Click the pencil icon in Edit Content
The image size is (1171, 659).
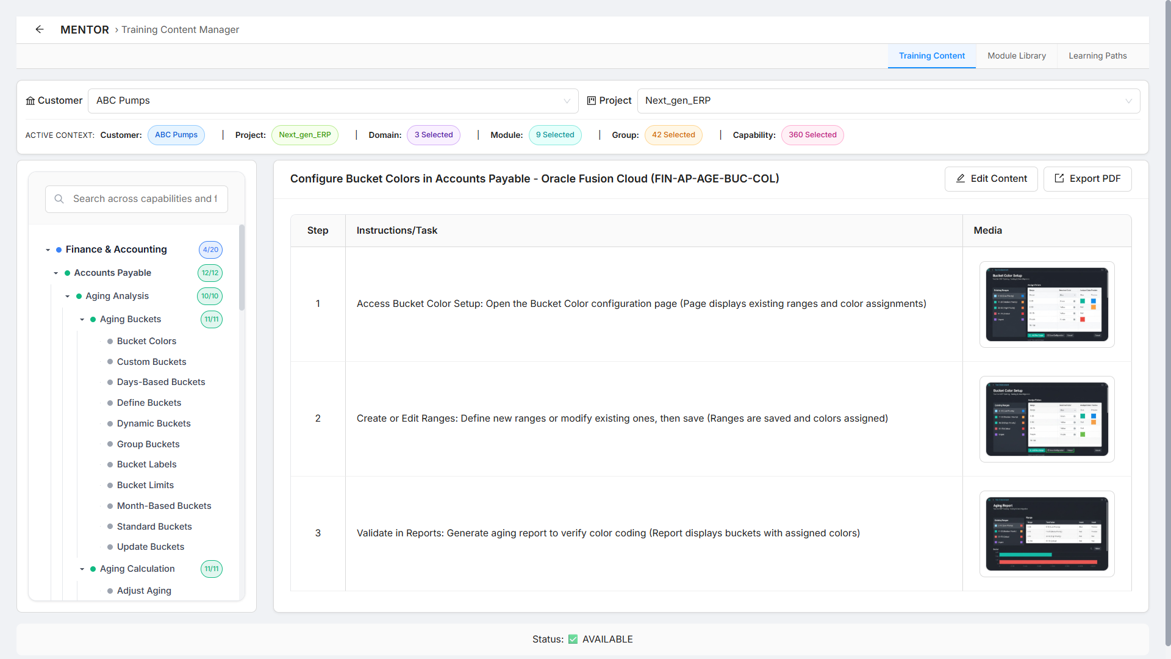pos(960,179)
